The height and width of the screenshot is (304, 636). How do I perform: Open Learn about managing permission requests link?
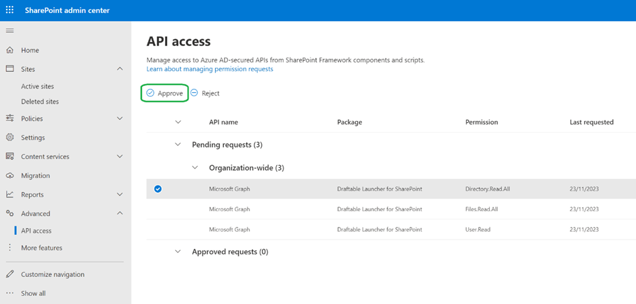coord(210,69)
